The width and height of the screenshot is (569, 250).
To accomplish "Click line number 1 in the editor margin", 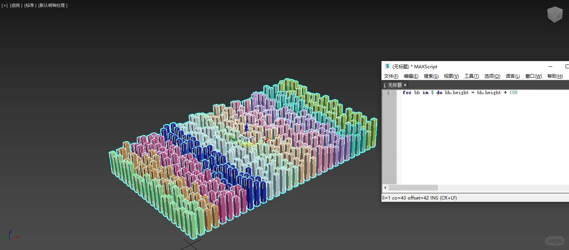I will (x=388, y=92).
